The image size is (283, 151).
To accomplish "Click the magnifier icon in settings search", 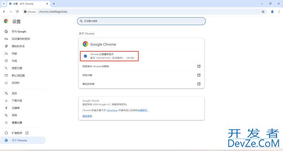I will pyautogui.click(x=81, y=21).
